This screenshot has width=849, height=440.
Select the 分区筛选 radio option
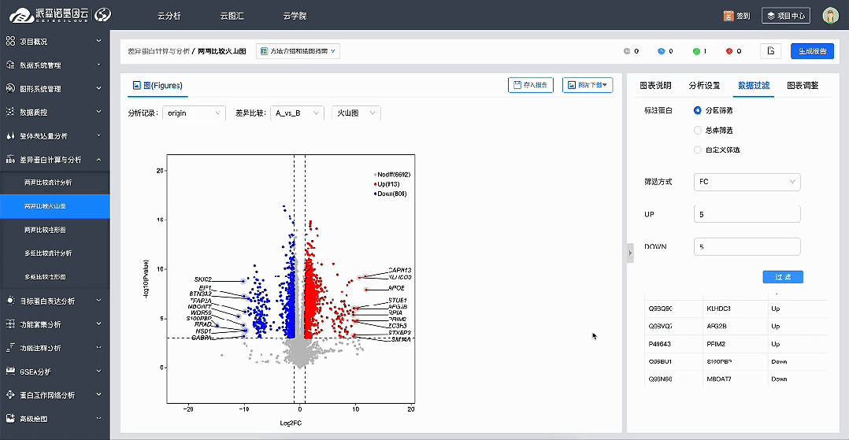tap(698, 110)
